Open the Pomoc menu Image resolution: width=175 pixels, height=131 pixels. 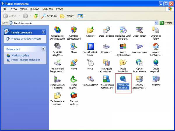click(x=60, y=9)
